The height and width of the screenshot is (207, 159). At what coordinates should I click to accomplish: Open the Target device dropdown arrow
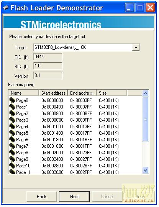[x=136, y=47]
